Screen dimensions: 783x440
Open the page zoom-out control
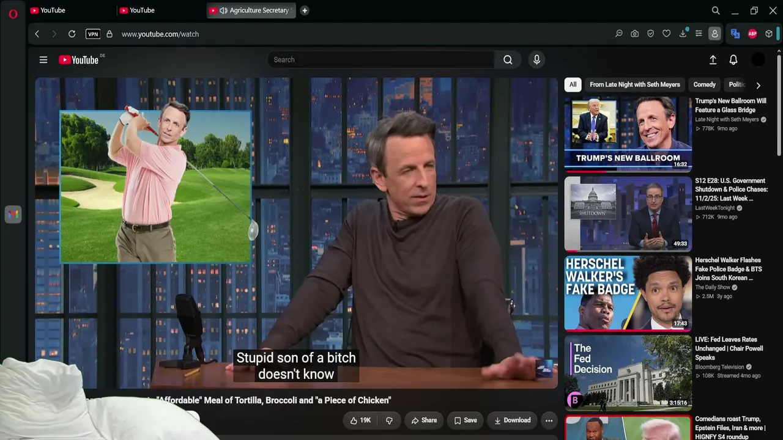pos(618,34)
